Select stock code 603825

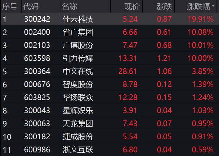coord(37,97)
